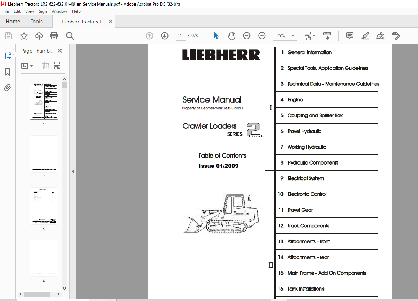Toggle the Page Thumbnails panel icon
This screenshot has width=418, height=301.
click(8, 56)
